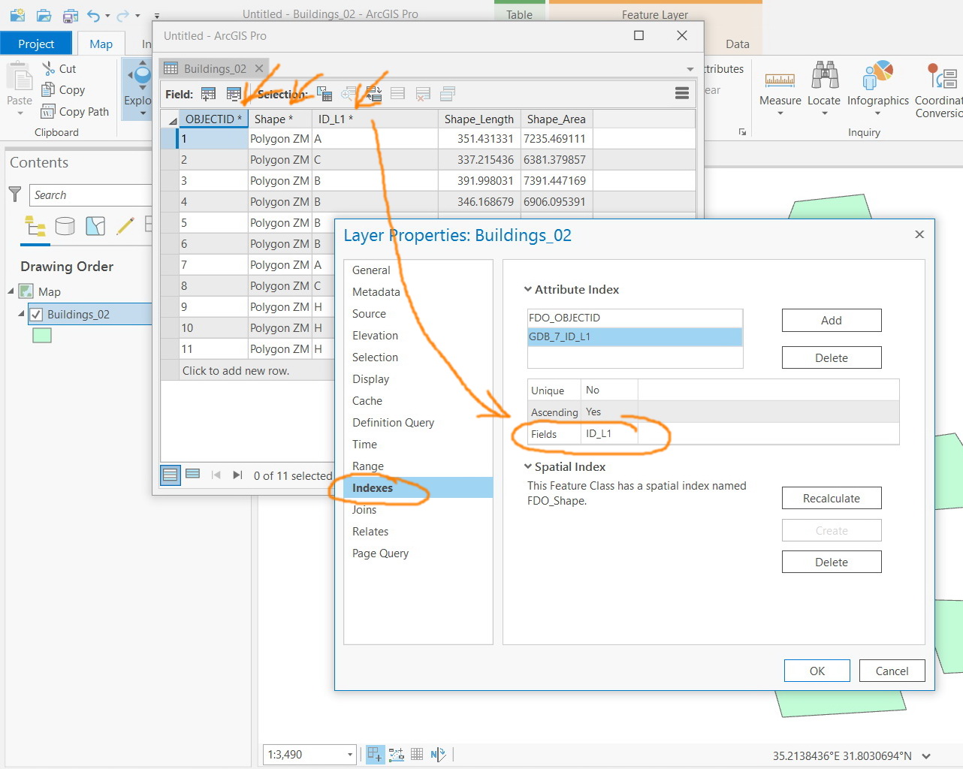Open a project with the folder icon
The height and width of the screenshot is (769, 963).
click(44, 15)
